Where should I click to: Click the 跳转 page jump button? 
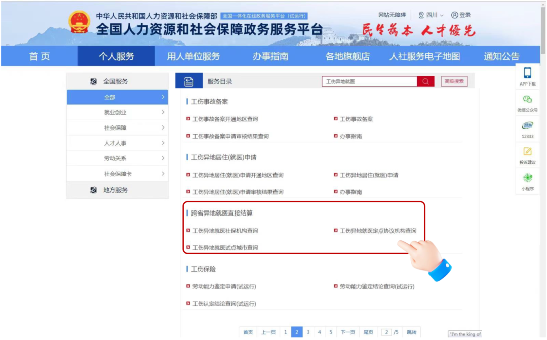click(x=411, y=332)
